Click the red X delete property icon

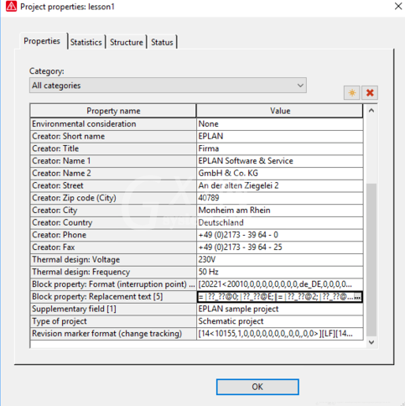tap(370, 92)
